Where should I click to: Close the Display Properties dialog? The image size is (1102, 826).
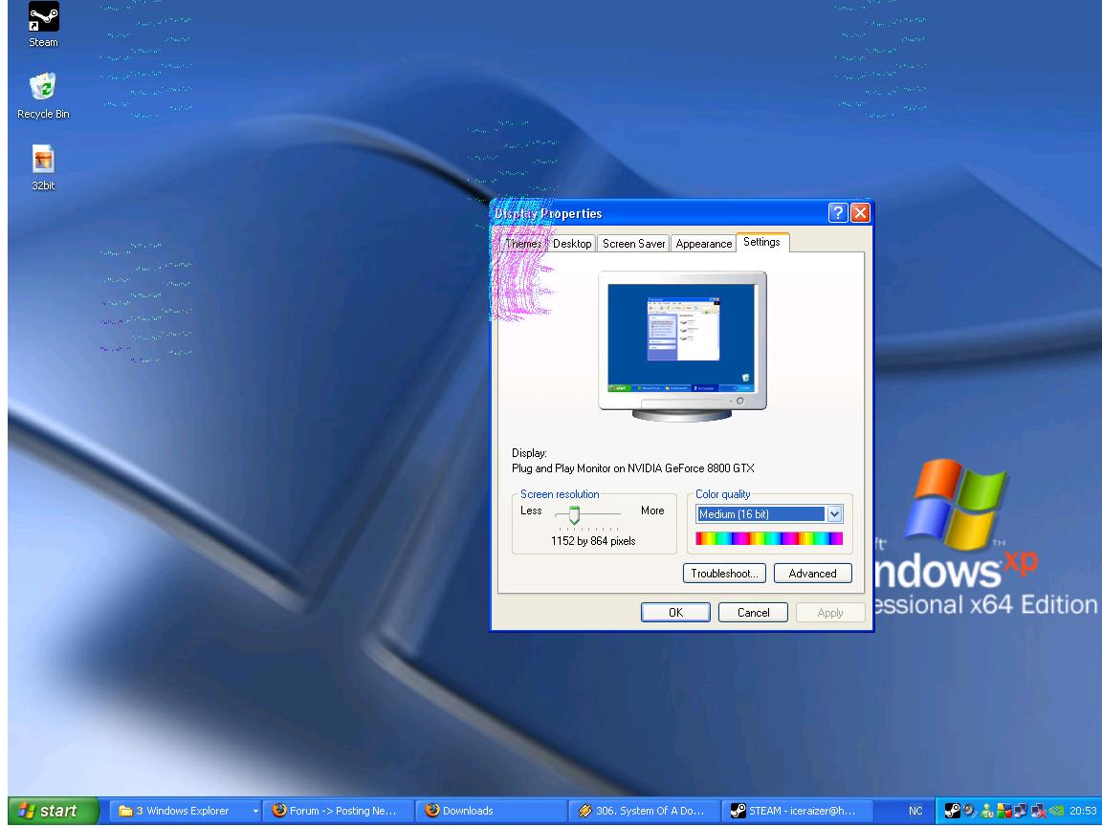860,213
